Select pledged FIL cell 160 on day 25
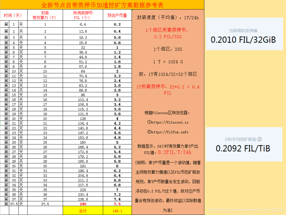The image size is (286, 215). pyautogui.click(x=83, y=142)
